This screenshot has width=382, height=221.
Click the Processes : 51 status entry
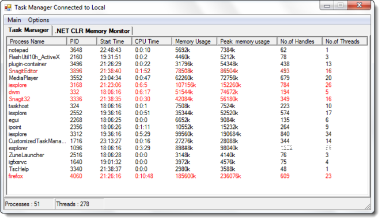tap(29, 204)
